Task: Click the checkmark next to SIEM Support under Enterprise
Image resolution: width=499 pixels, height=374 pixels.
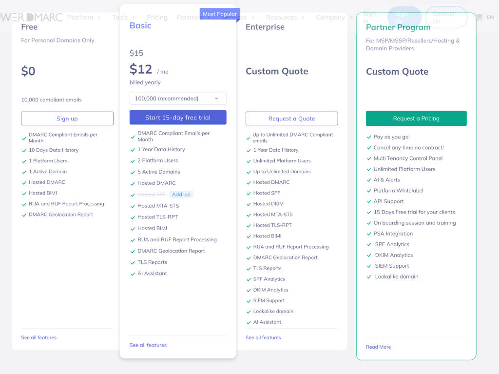Action: pos(249,300)
